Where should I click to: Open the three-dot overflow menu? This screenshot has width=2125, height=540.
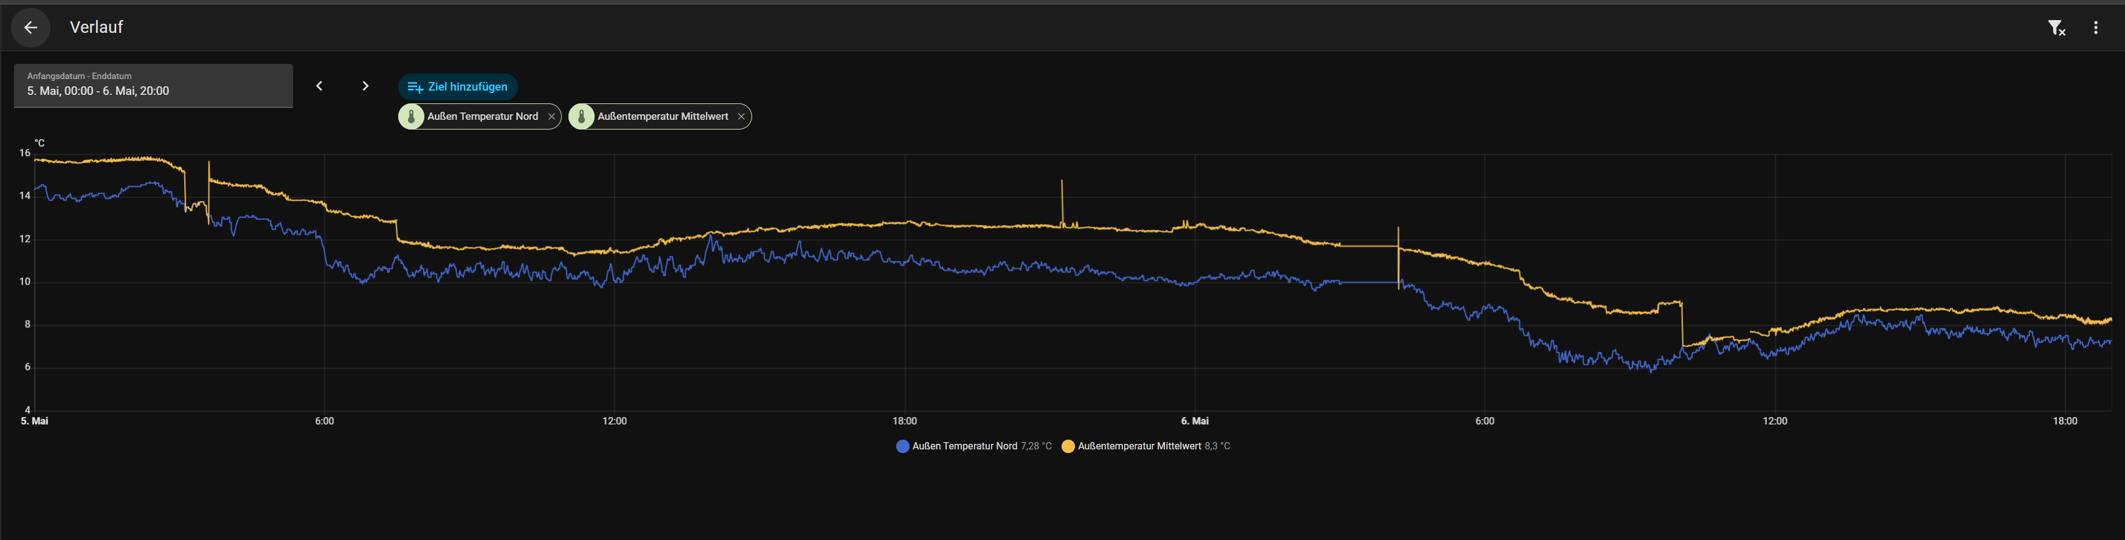pos(2096,28)
